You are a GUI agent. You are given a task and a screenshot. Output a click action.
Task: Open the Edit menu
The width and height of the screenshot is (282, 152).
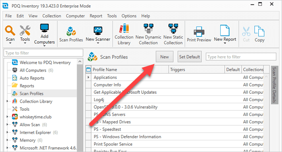point(20,16)
